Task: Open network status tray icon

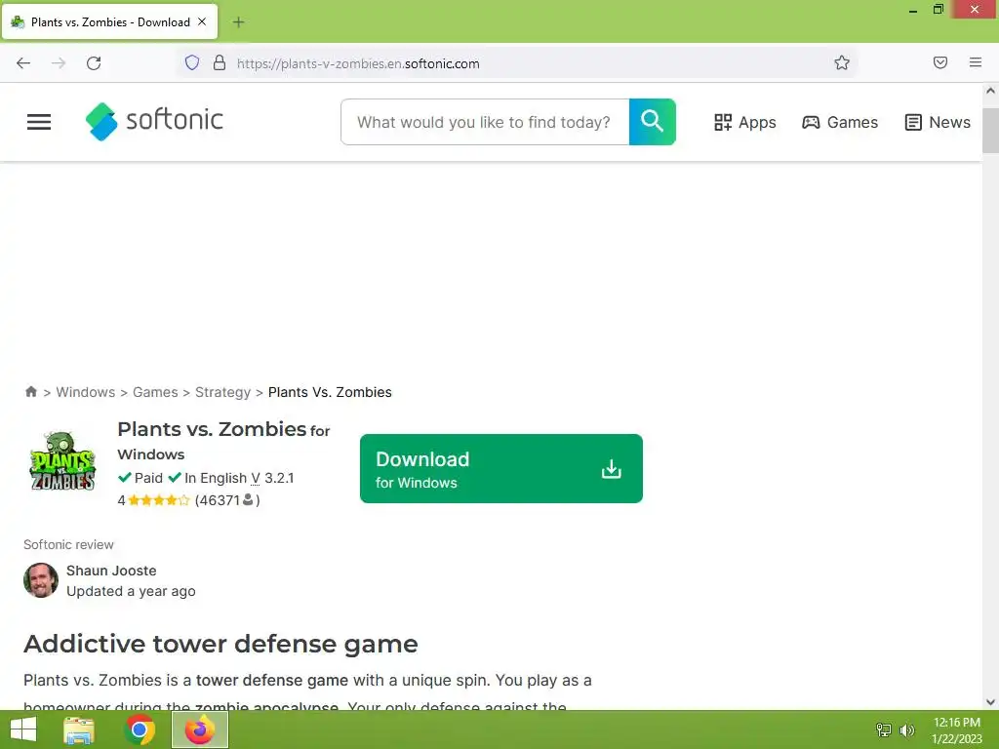Action: click(x=883, y=730)
